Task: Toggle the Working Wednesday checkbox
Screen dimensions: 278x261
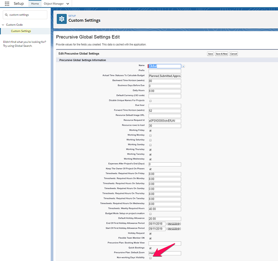Action: [150, 160]
